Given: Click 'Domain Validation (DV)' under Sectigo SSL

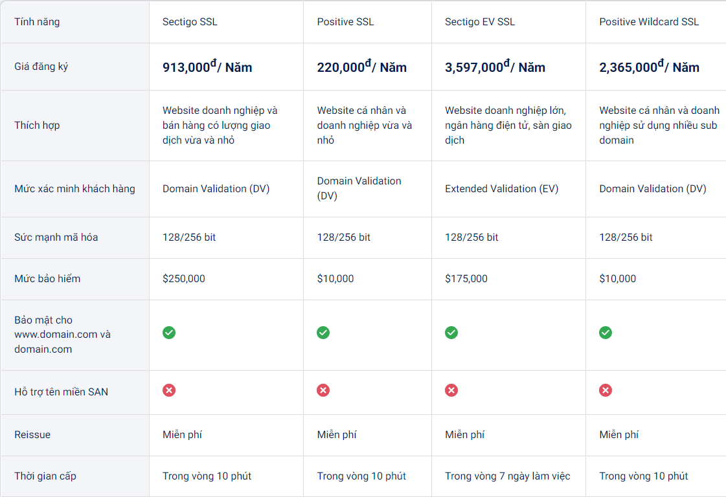Looking at the screenshot, I should pos(216,189).
